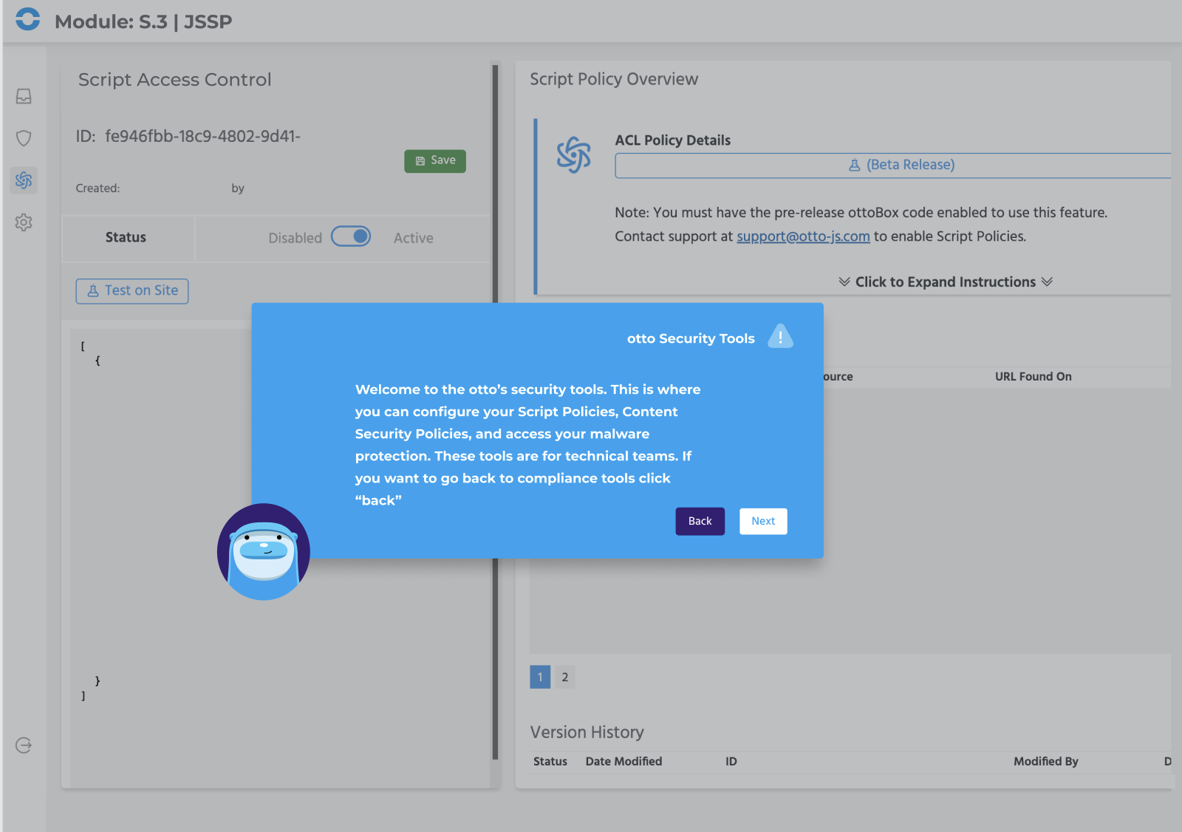Open the inbox icon in the sidebar

(x=24, y=96)
